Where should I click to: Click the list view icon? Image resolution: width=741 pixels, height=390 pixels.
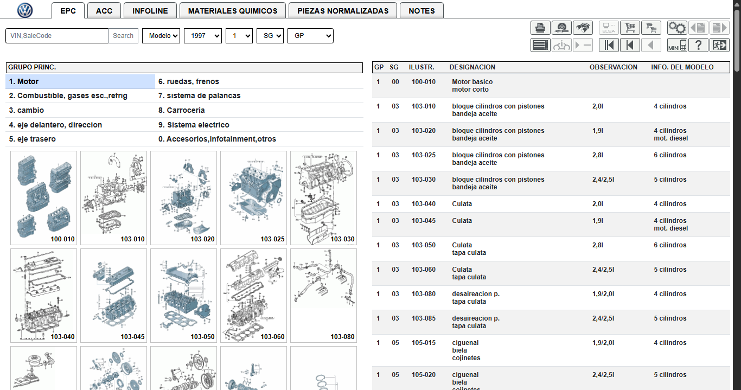coord(540,45)
